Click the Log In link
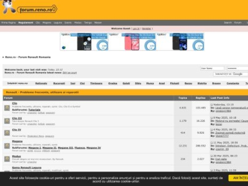 point(136,29)
